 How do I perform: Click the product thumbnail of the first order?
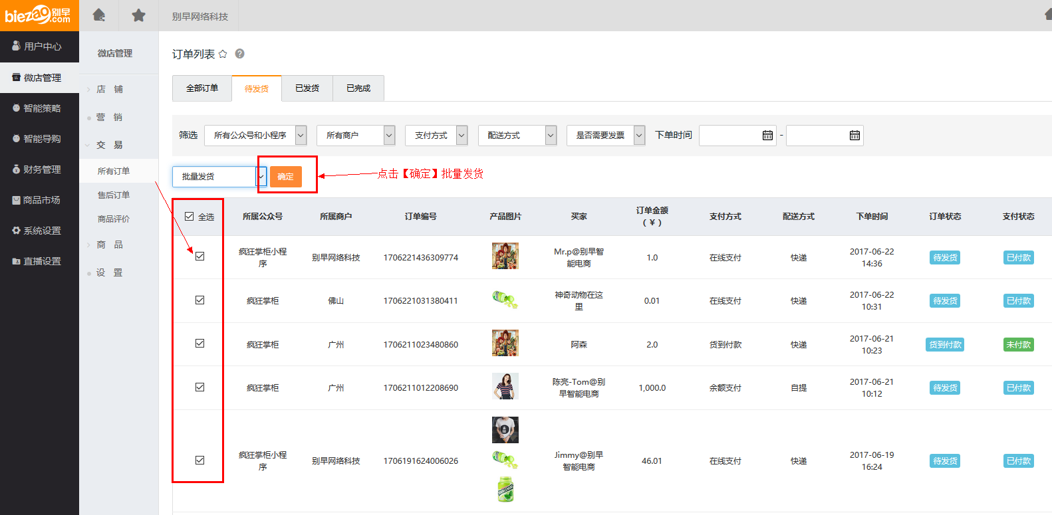point(505,256)
